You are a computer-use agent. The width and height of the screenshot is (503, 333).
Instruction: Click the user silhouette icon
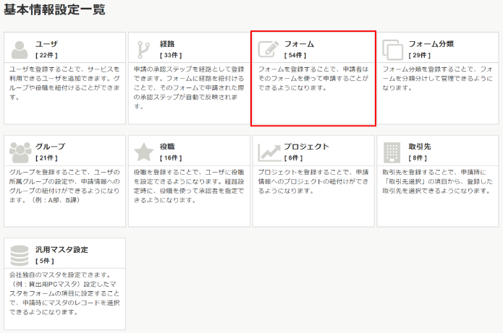click(20, 48)
